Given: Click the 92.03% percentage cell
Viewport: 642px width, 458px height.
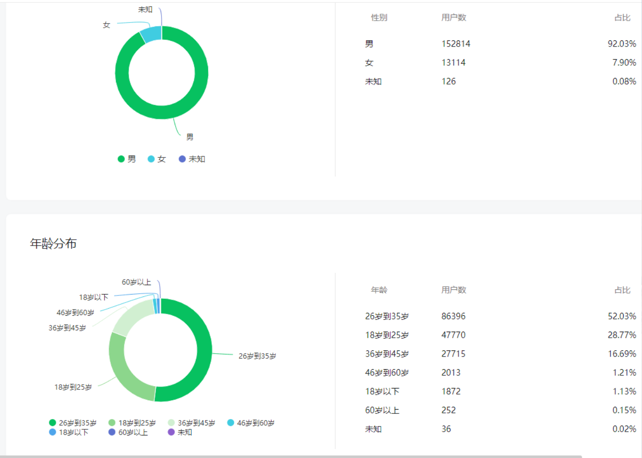Looking at the screenshot, I should point(622,44).
